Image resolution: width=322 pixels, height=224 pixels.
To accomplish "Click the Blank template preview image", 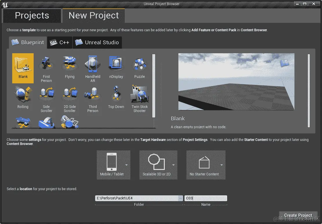I will coord(236,82).
